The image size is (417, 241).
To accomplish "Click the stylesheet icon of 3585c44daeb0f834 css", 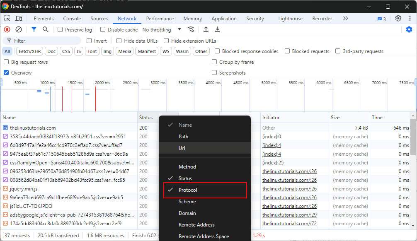I will pos(5,137).
